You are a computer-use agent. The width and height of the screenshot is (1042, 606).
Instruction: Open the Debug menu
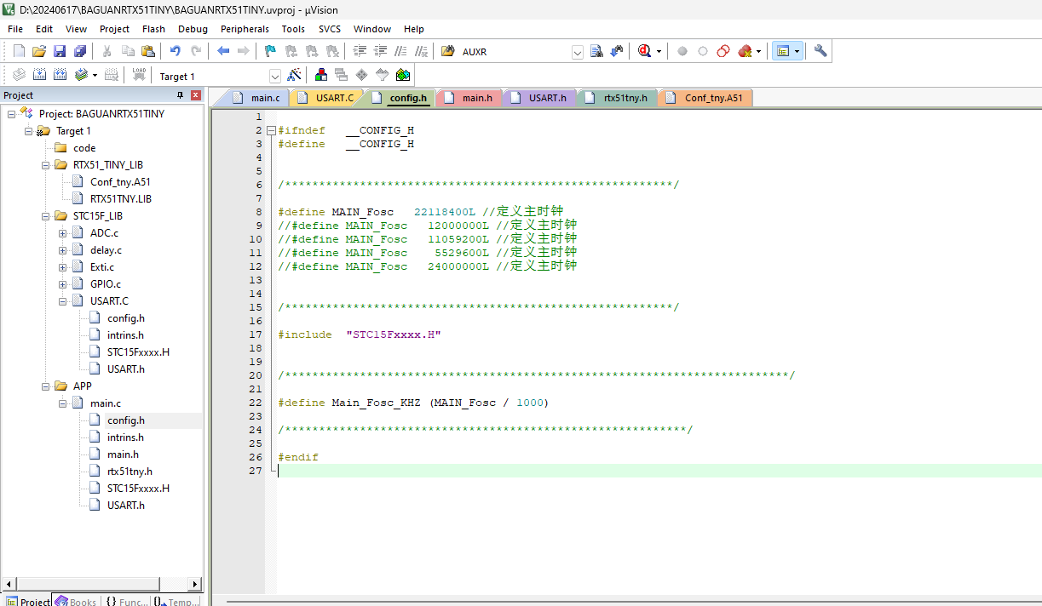coord(193,29)
